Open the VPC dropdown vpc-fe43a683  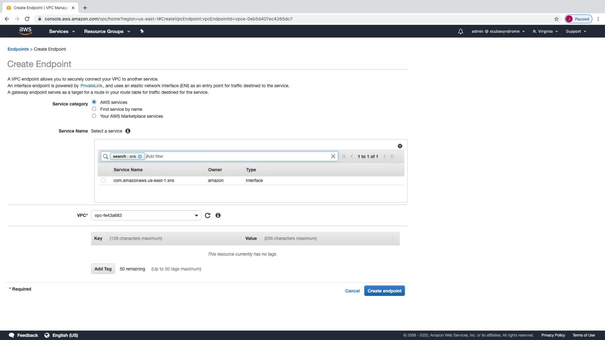146,216
